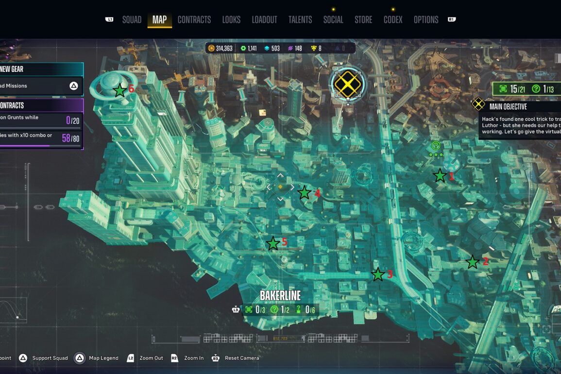Click the main objective description text
561x374 pixels.
click(x=521, y=125)
